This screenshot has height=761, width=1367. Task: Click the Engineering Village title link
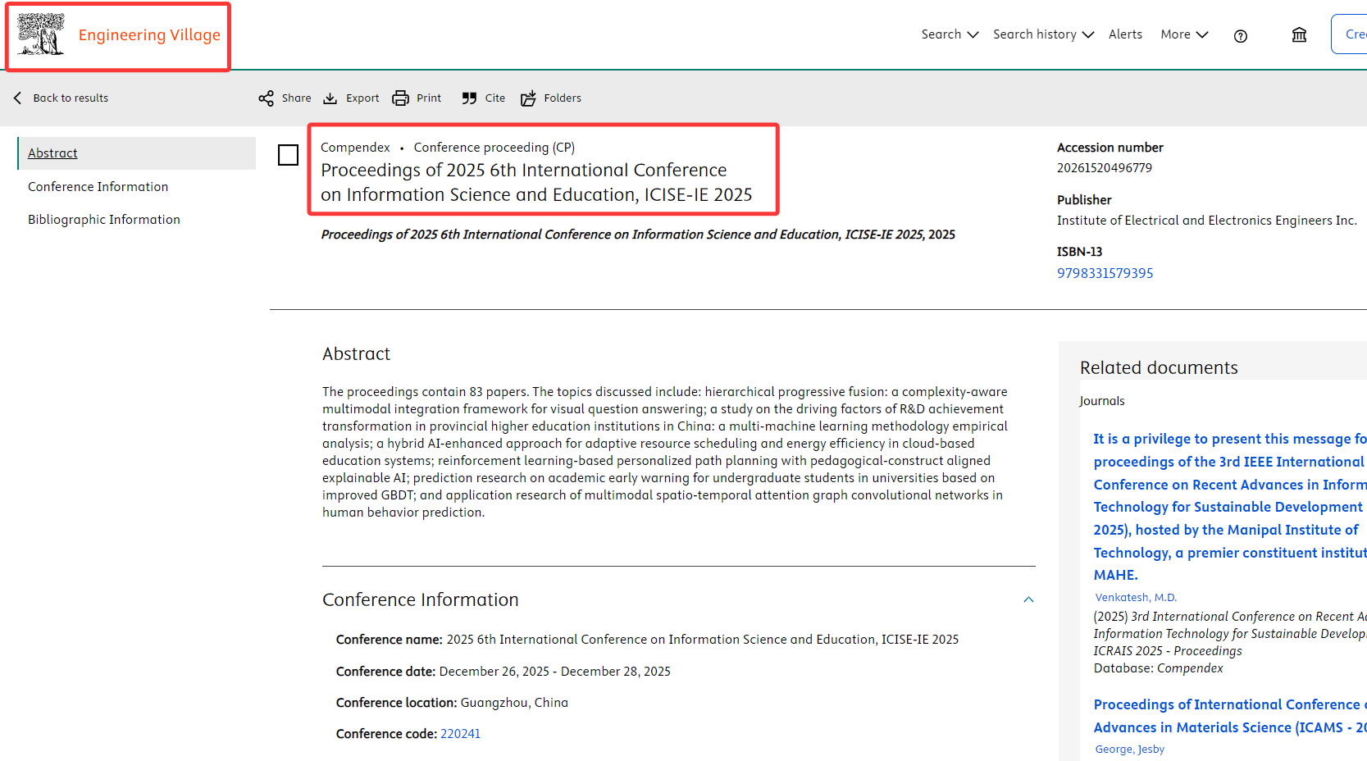[x=149, y=34]
